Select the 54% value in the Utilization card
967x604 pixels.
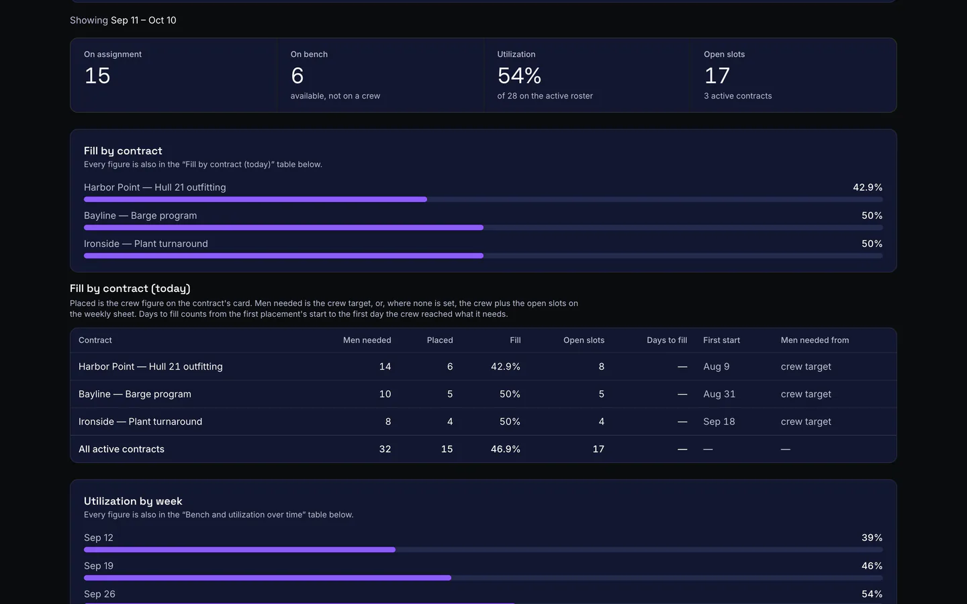(x=519, y=76)
